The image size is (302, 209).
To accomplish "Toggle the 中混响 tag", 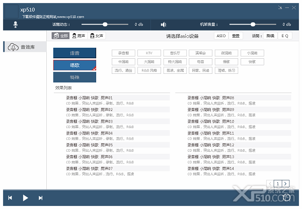I will pos(123,62).
